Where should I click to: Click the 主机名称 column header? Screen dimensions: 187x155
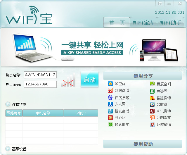tap(43, 113)
